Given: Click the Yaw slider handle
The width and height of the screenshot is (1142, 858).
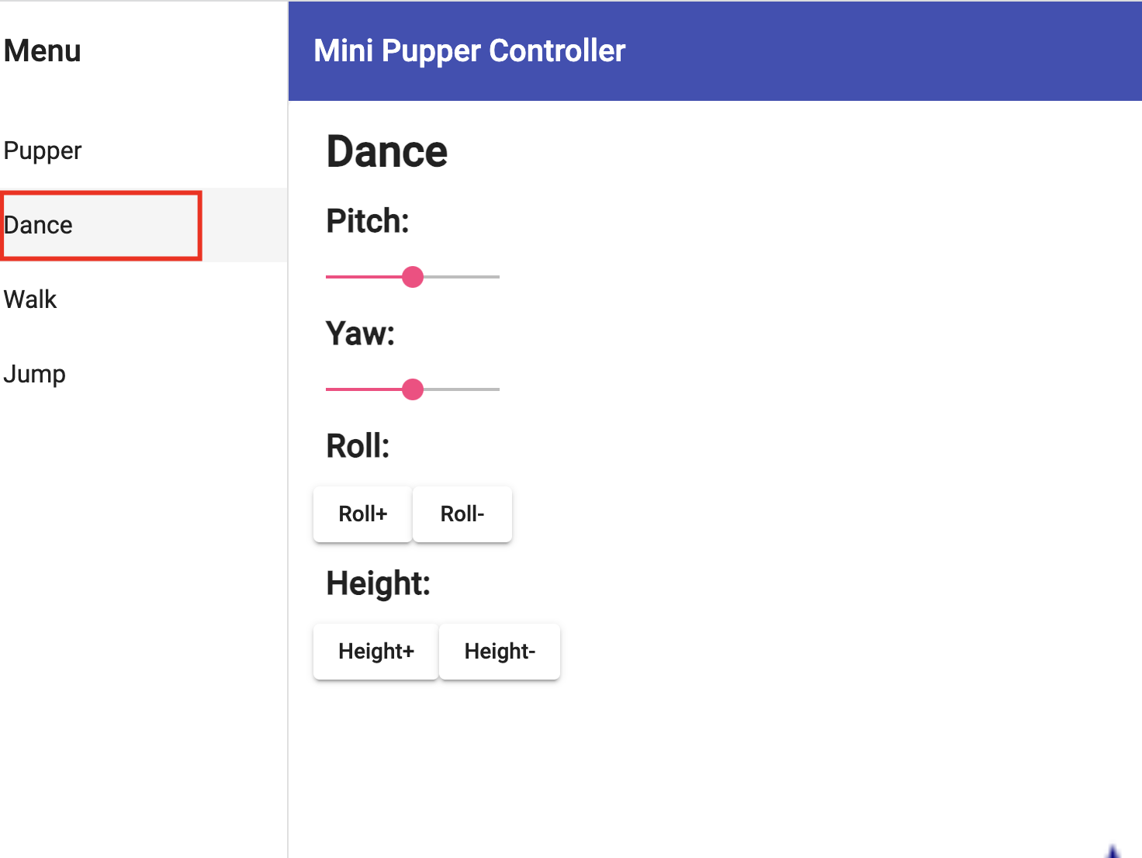Looking at the screenshot, I should click(x=413, y=389).
